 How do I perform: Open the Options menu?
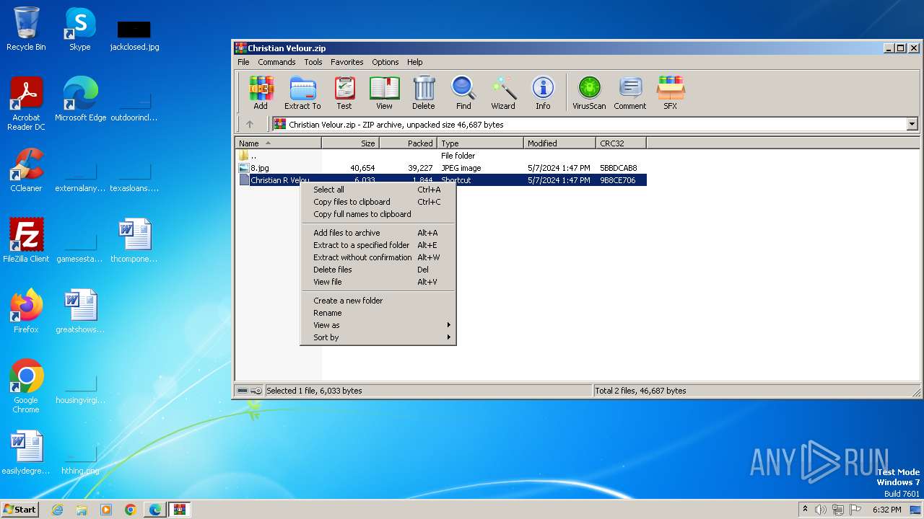click(385, 62)
